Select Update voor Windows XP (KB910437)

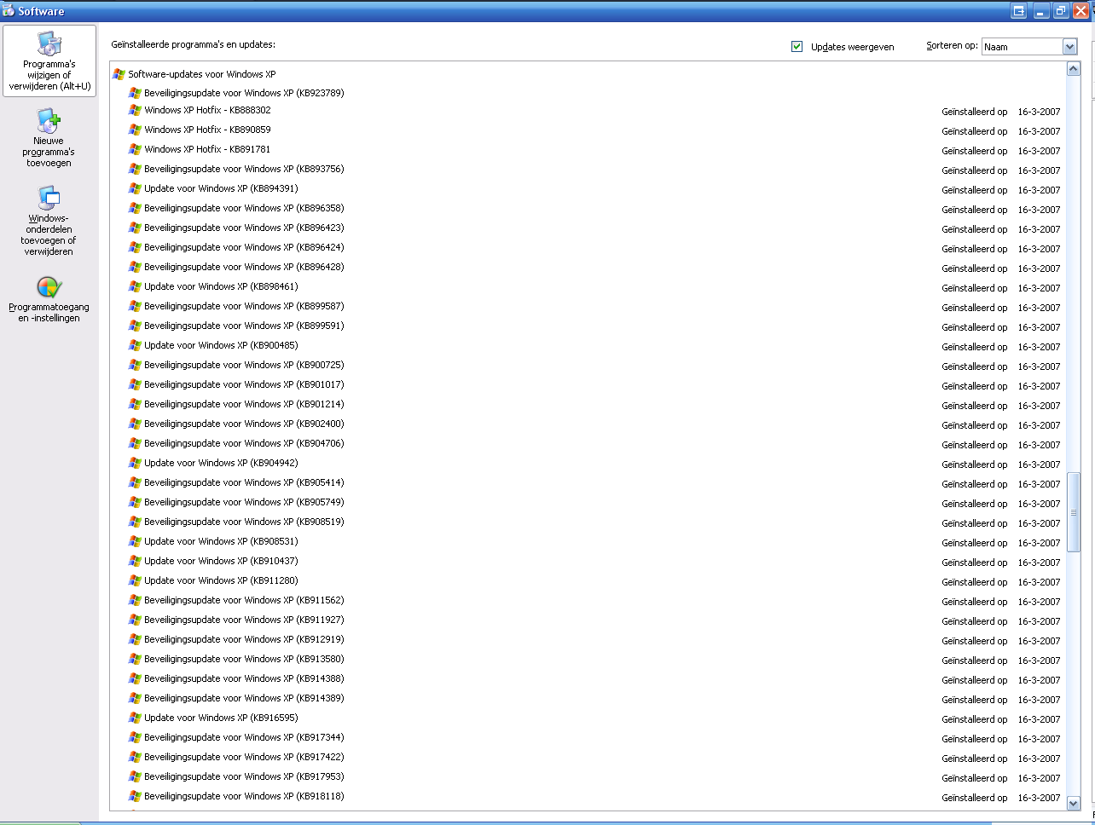[221, 561]
